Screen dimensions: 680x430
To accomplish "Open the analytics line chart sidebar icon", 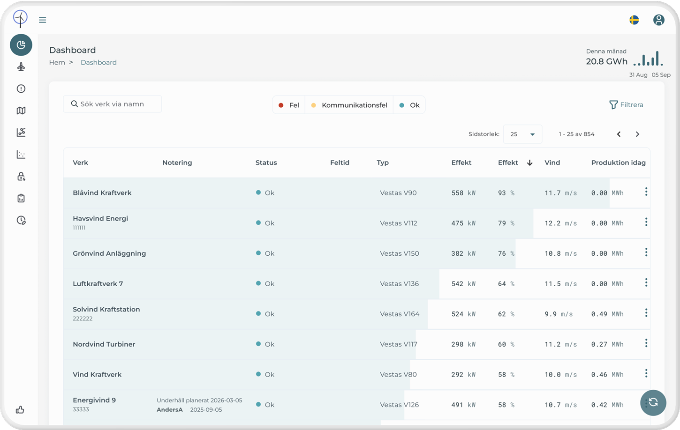I will point(21,132).
